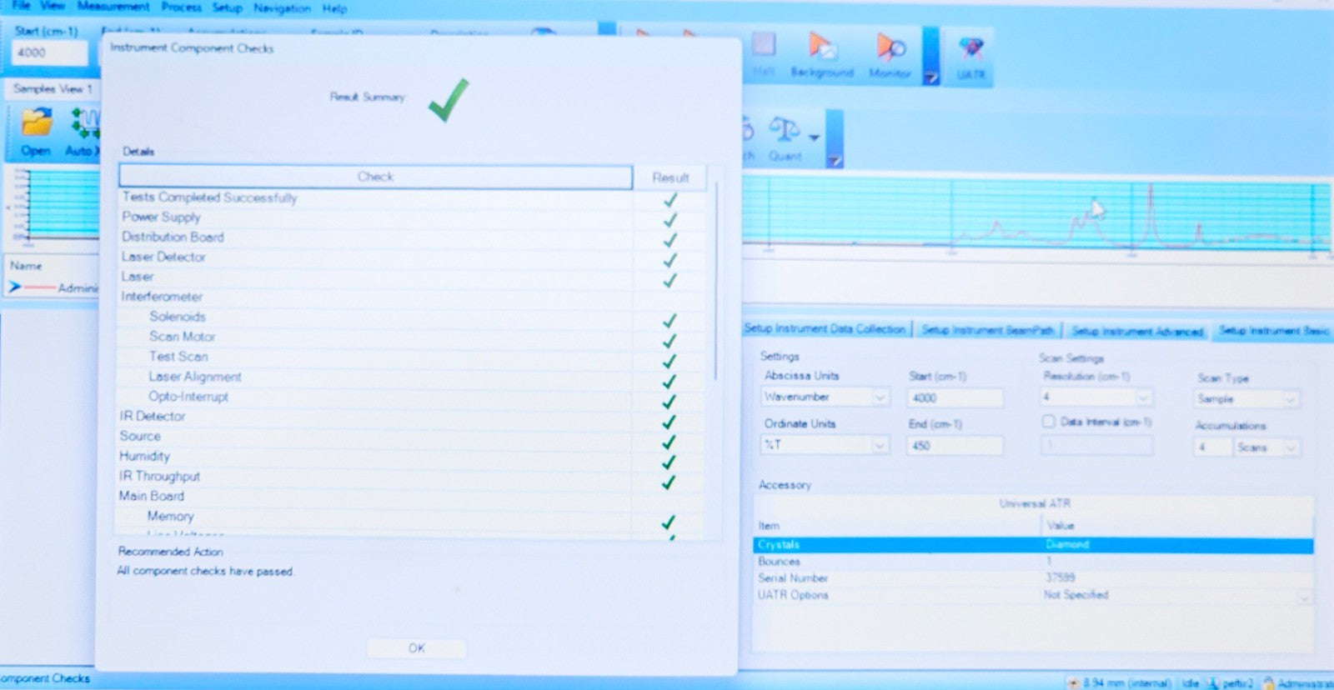Select the Crystals row in the accessory table
The image size is (1334, 690).
click(1033, 545)
